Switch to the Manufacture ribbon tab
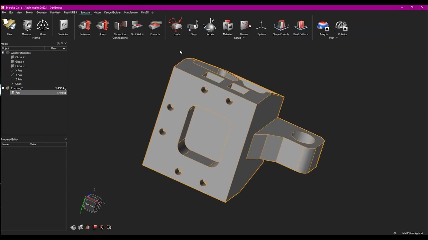This screenshot has height=240, width=428. click(x=131, y=12)
